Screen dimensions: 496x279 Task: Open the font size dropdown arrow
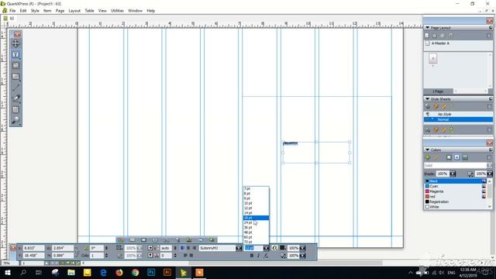coord(266,248)
